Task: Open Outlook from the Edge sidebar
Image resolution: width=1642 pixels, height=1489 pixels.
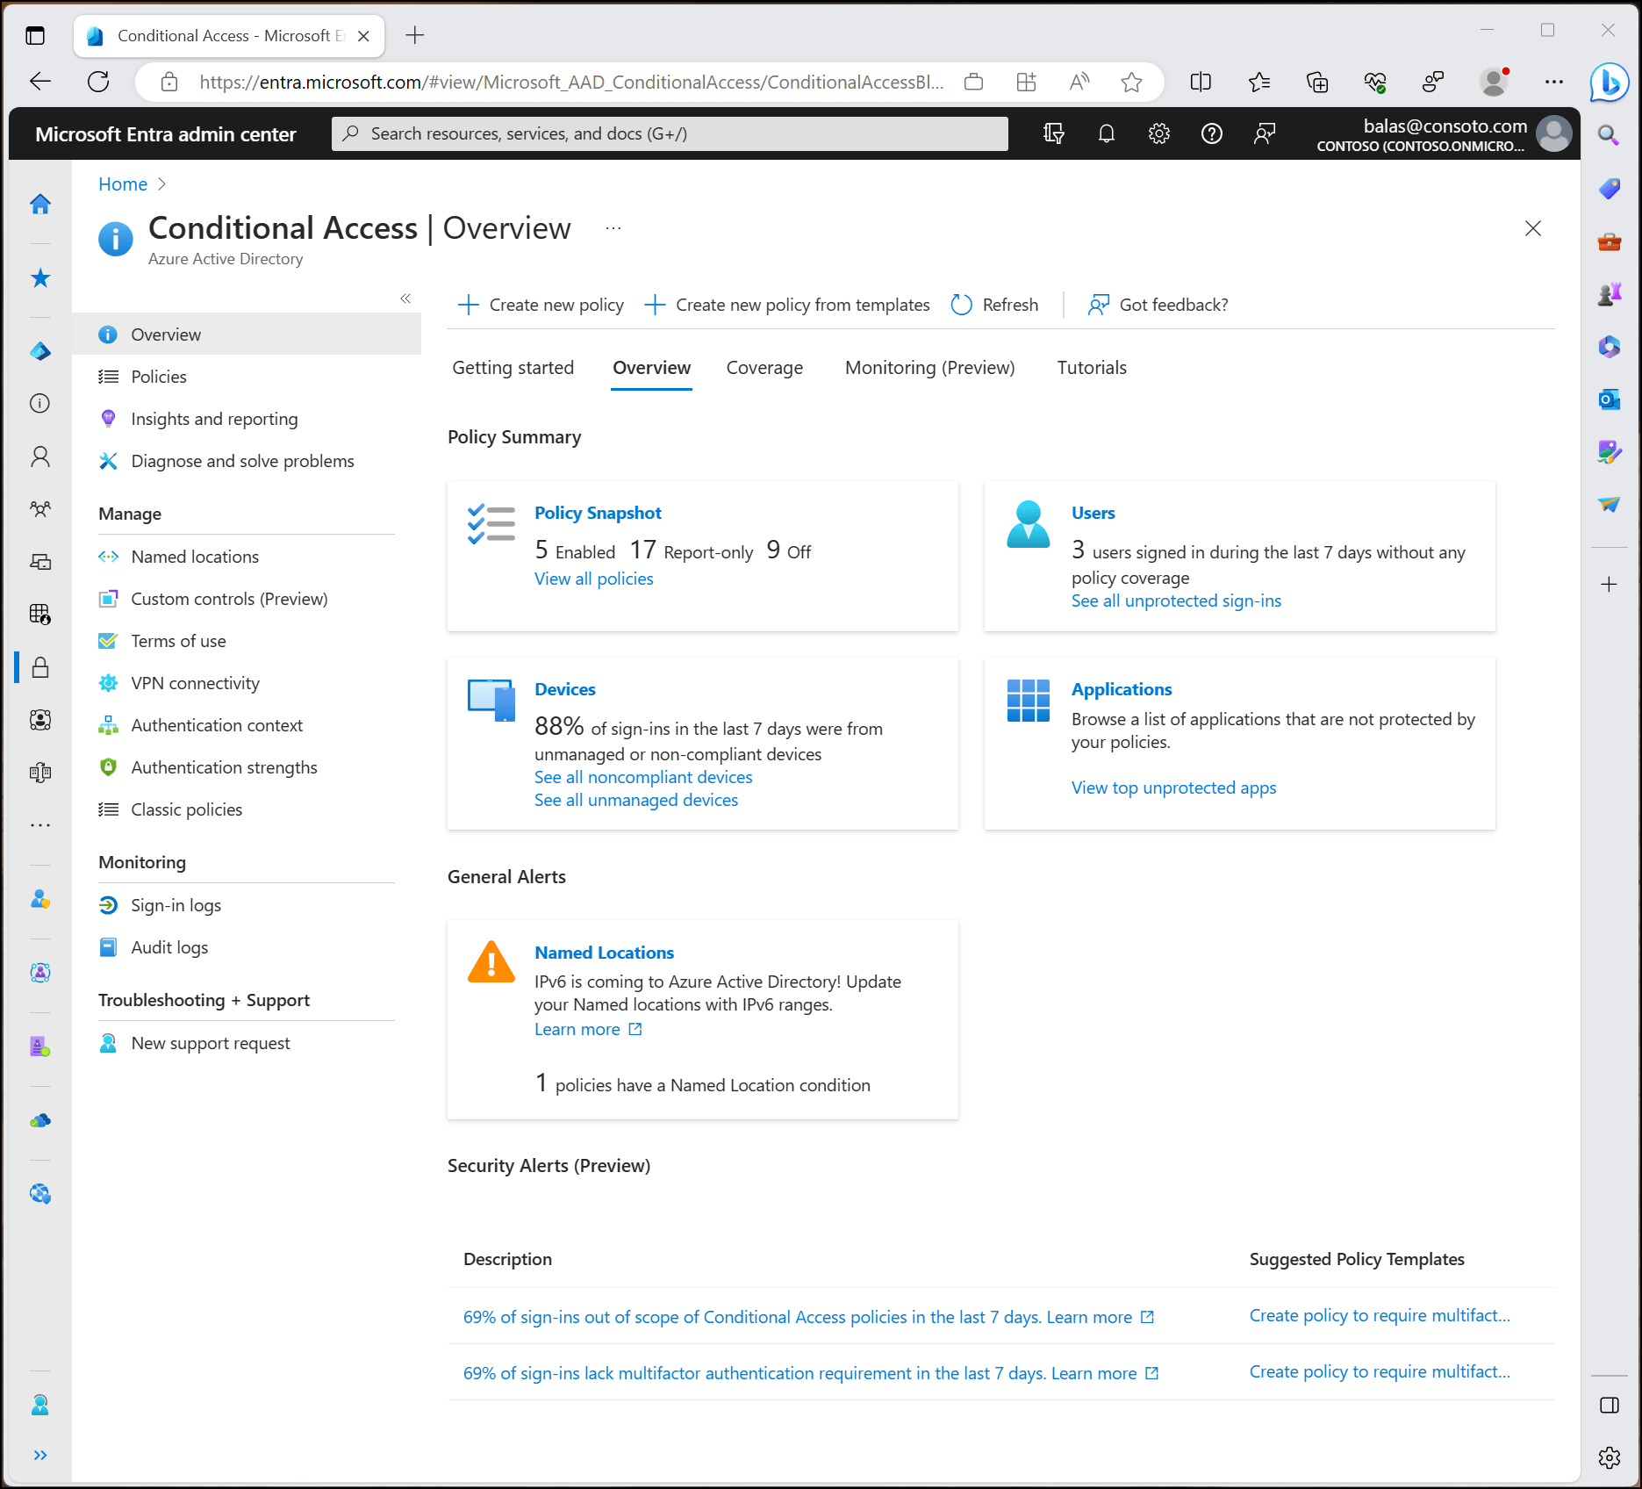Action: pos(1610,399)
